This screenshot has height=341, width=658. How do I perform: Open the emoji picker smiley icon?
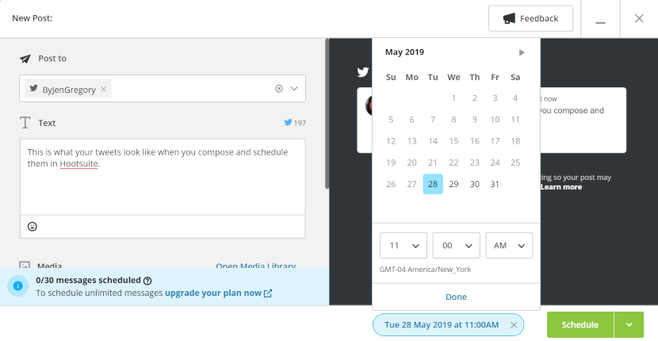[33, 226]
